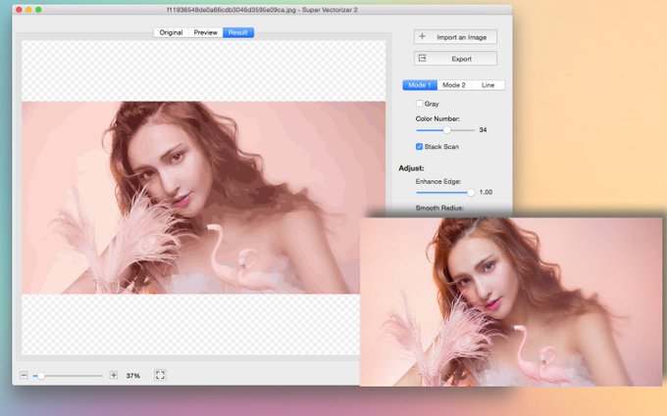Screen dimensions: 667x416
Task: Select Mode 1 vectorization
Action: point(420,85)
